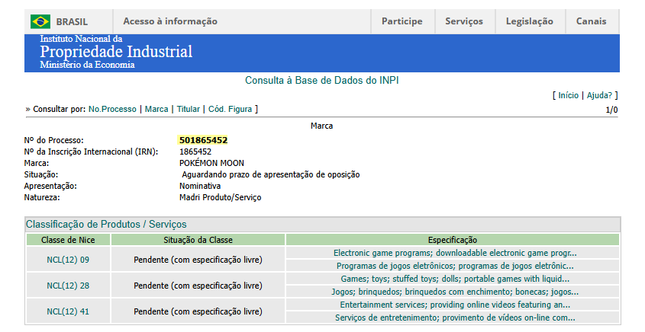Viewport: 645px width, 332px height.
Task: Search by Cód. Figura link
Action: [230, 109]
